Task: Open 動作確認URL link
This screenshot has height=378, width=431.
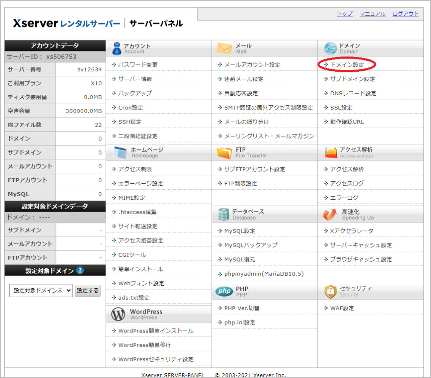Action: coord(347,122)
